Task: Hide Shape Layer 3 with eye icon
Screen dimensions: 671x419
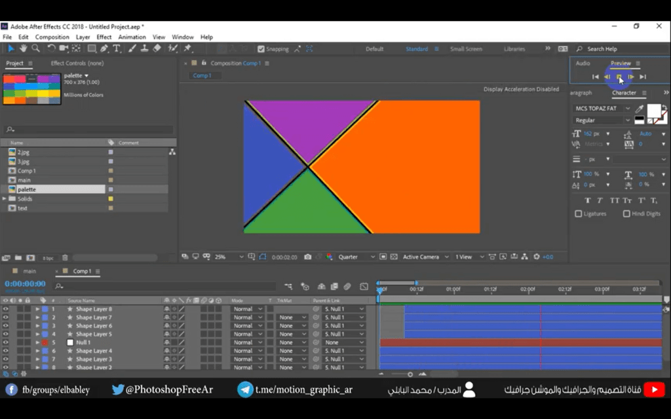Action: 5,359
